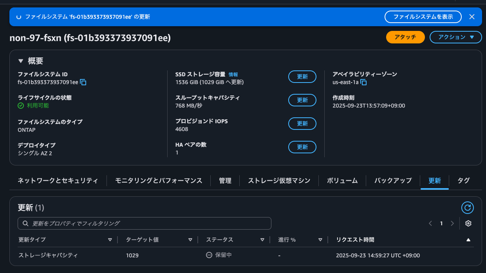
Task: Click the heading non-97-fsxn (fs-01b393373937091ee)
Action: tap(90, 38)
